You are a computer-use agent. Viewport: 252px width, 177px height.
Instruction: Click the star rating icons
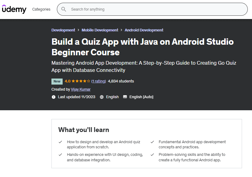point(81,81)
